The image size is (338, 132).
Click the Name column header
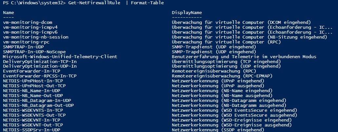8,13
